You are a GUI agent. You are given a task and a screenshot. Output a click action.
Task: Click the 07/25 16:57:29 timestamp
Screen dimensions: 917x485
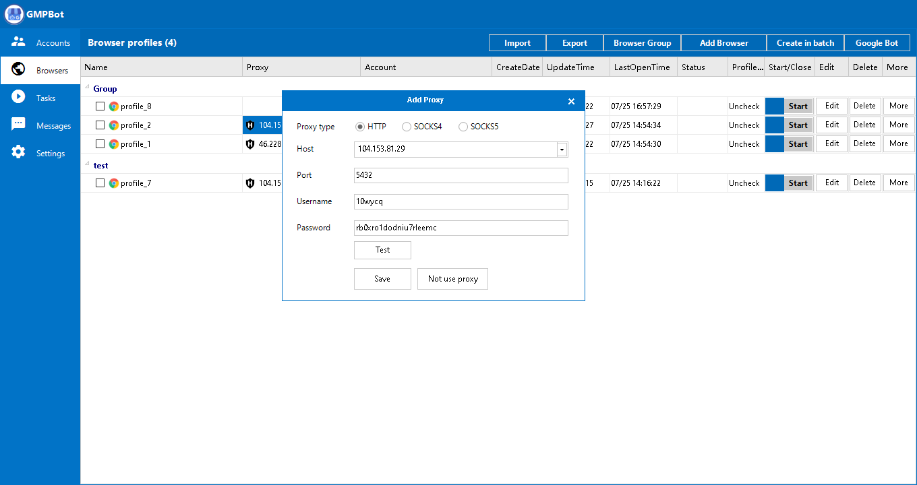pos(636,106)
